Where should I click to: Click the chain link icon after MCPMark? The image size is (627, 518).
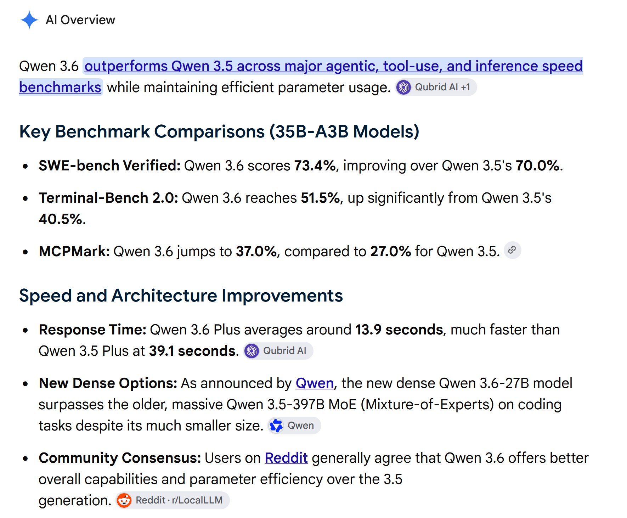pos(512,250)
